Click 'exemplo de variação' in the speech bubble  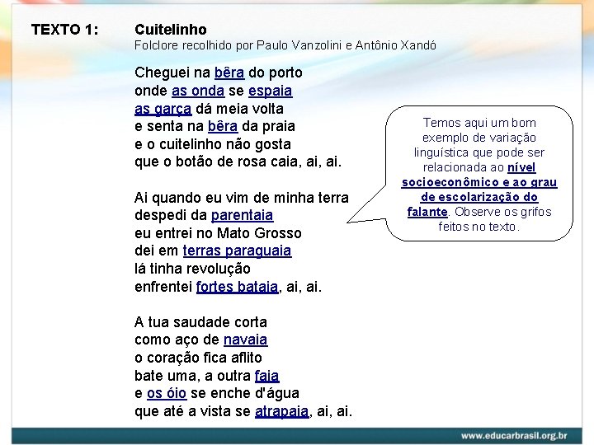point(479,138)
